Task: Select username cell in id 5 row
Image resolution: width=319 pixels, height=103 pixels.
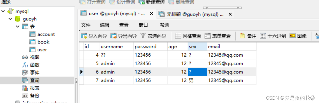Action: coord(117,63)
